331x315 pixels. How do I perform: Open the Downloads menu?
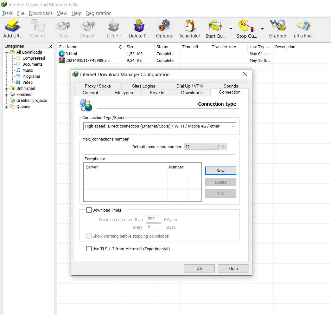coord(41,13)
